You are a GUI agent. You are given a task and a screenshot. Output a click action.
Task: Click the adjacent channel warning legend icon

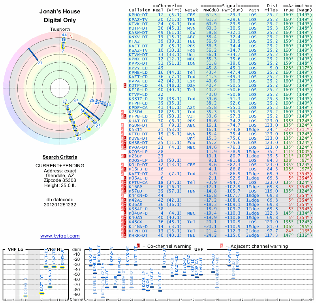(x=222, y=246)
